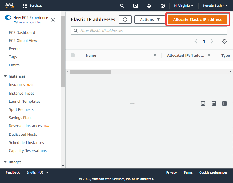Click the AWS logo home icon
233x183 pixels.
click(x=9, y=6)
